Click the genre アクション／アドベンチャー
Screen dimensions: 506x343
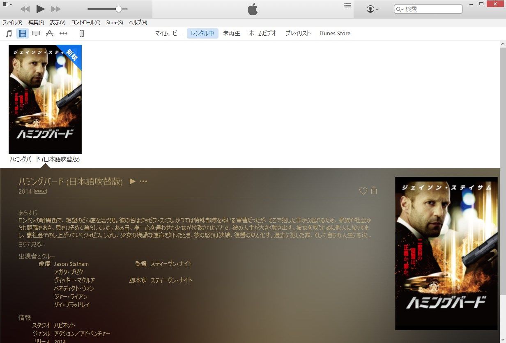pos(82,334)
